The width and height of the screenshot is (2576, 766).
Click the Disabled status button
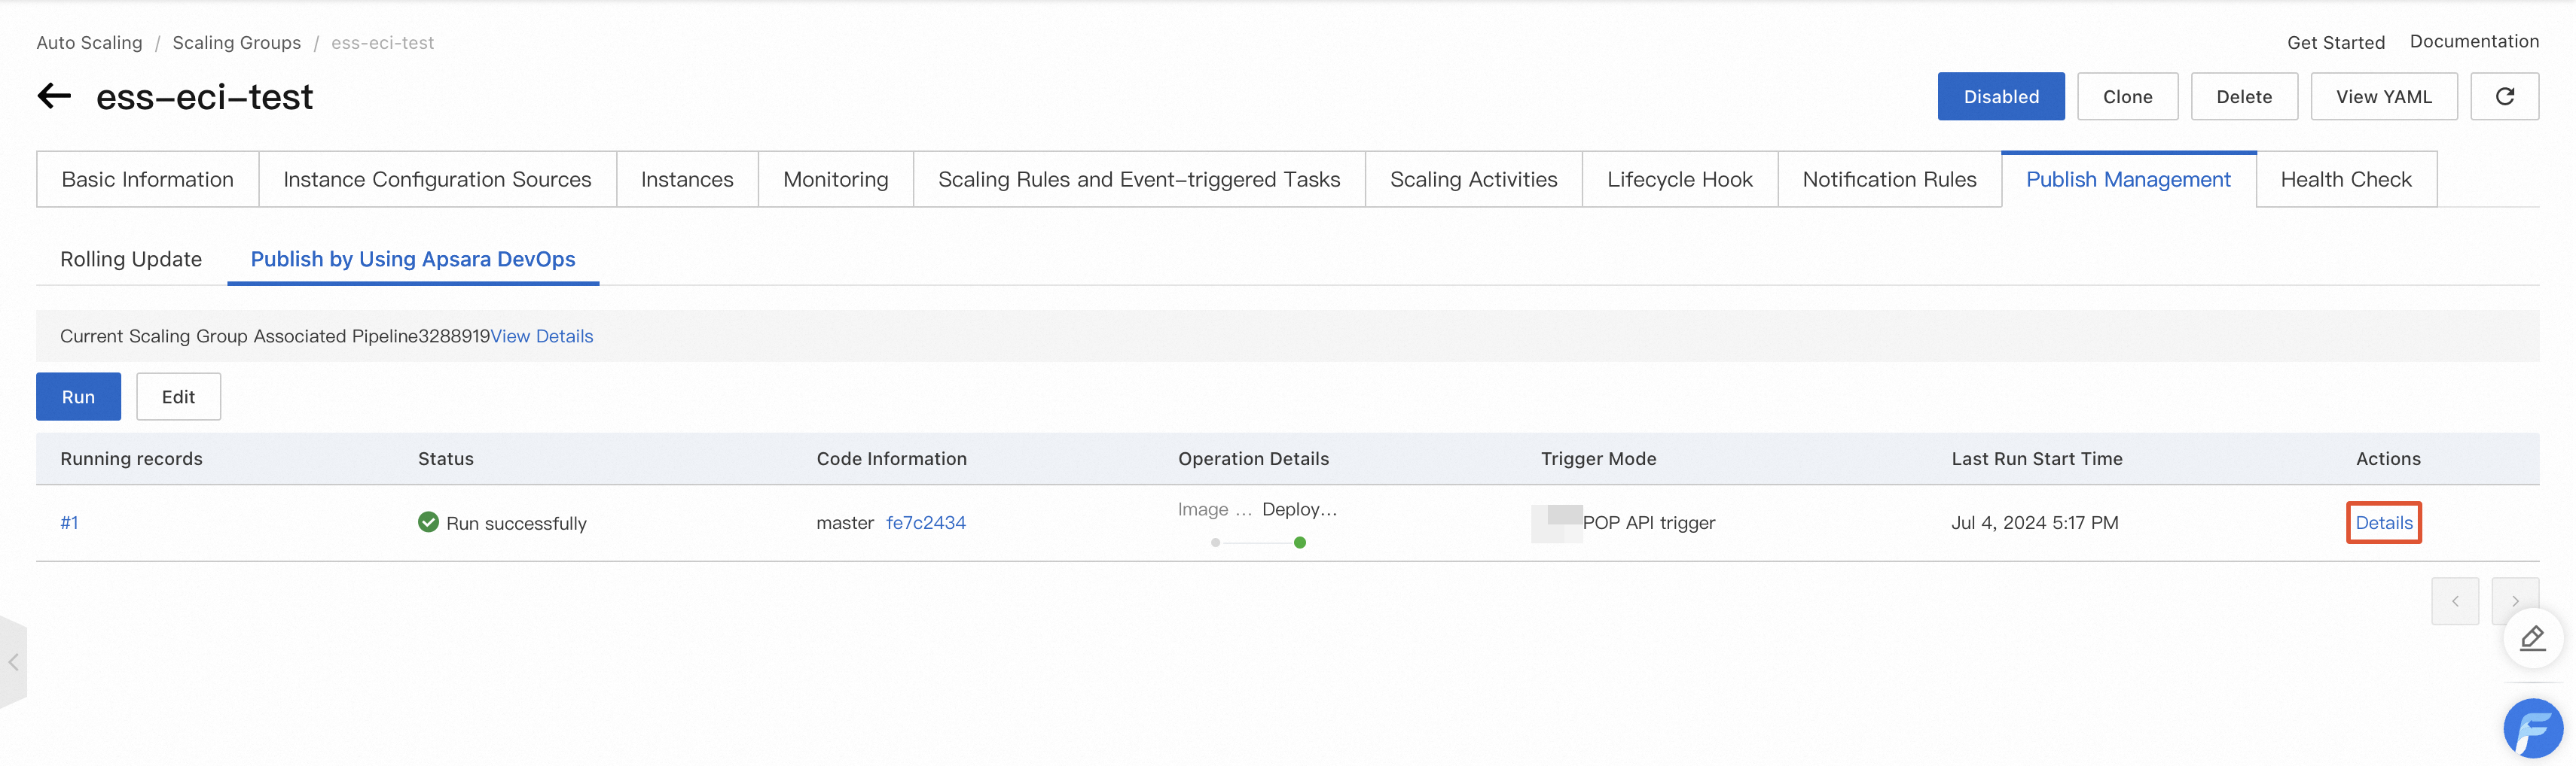click(x=2000, y=97)
